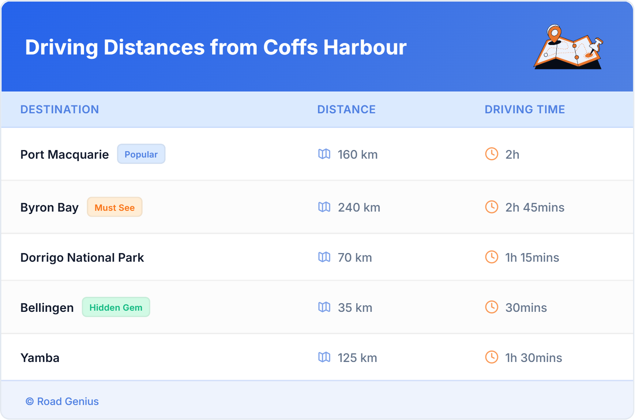The width and height of the screenshot is (635, 420).
Task: Toggle the Must See badge on Byron Bay
Action: [x=115, y=207]
